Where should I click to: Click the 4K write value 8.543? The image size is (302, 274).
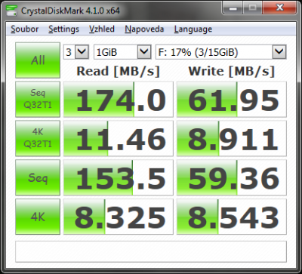click(x=232, y=217)
